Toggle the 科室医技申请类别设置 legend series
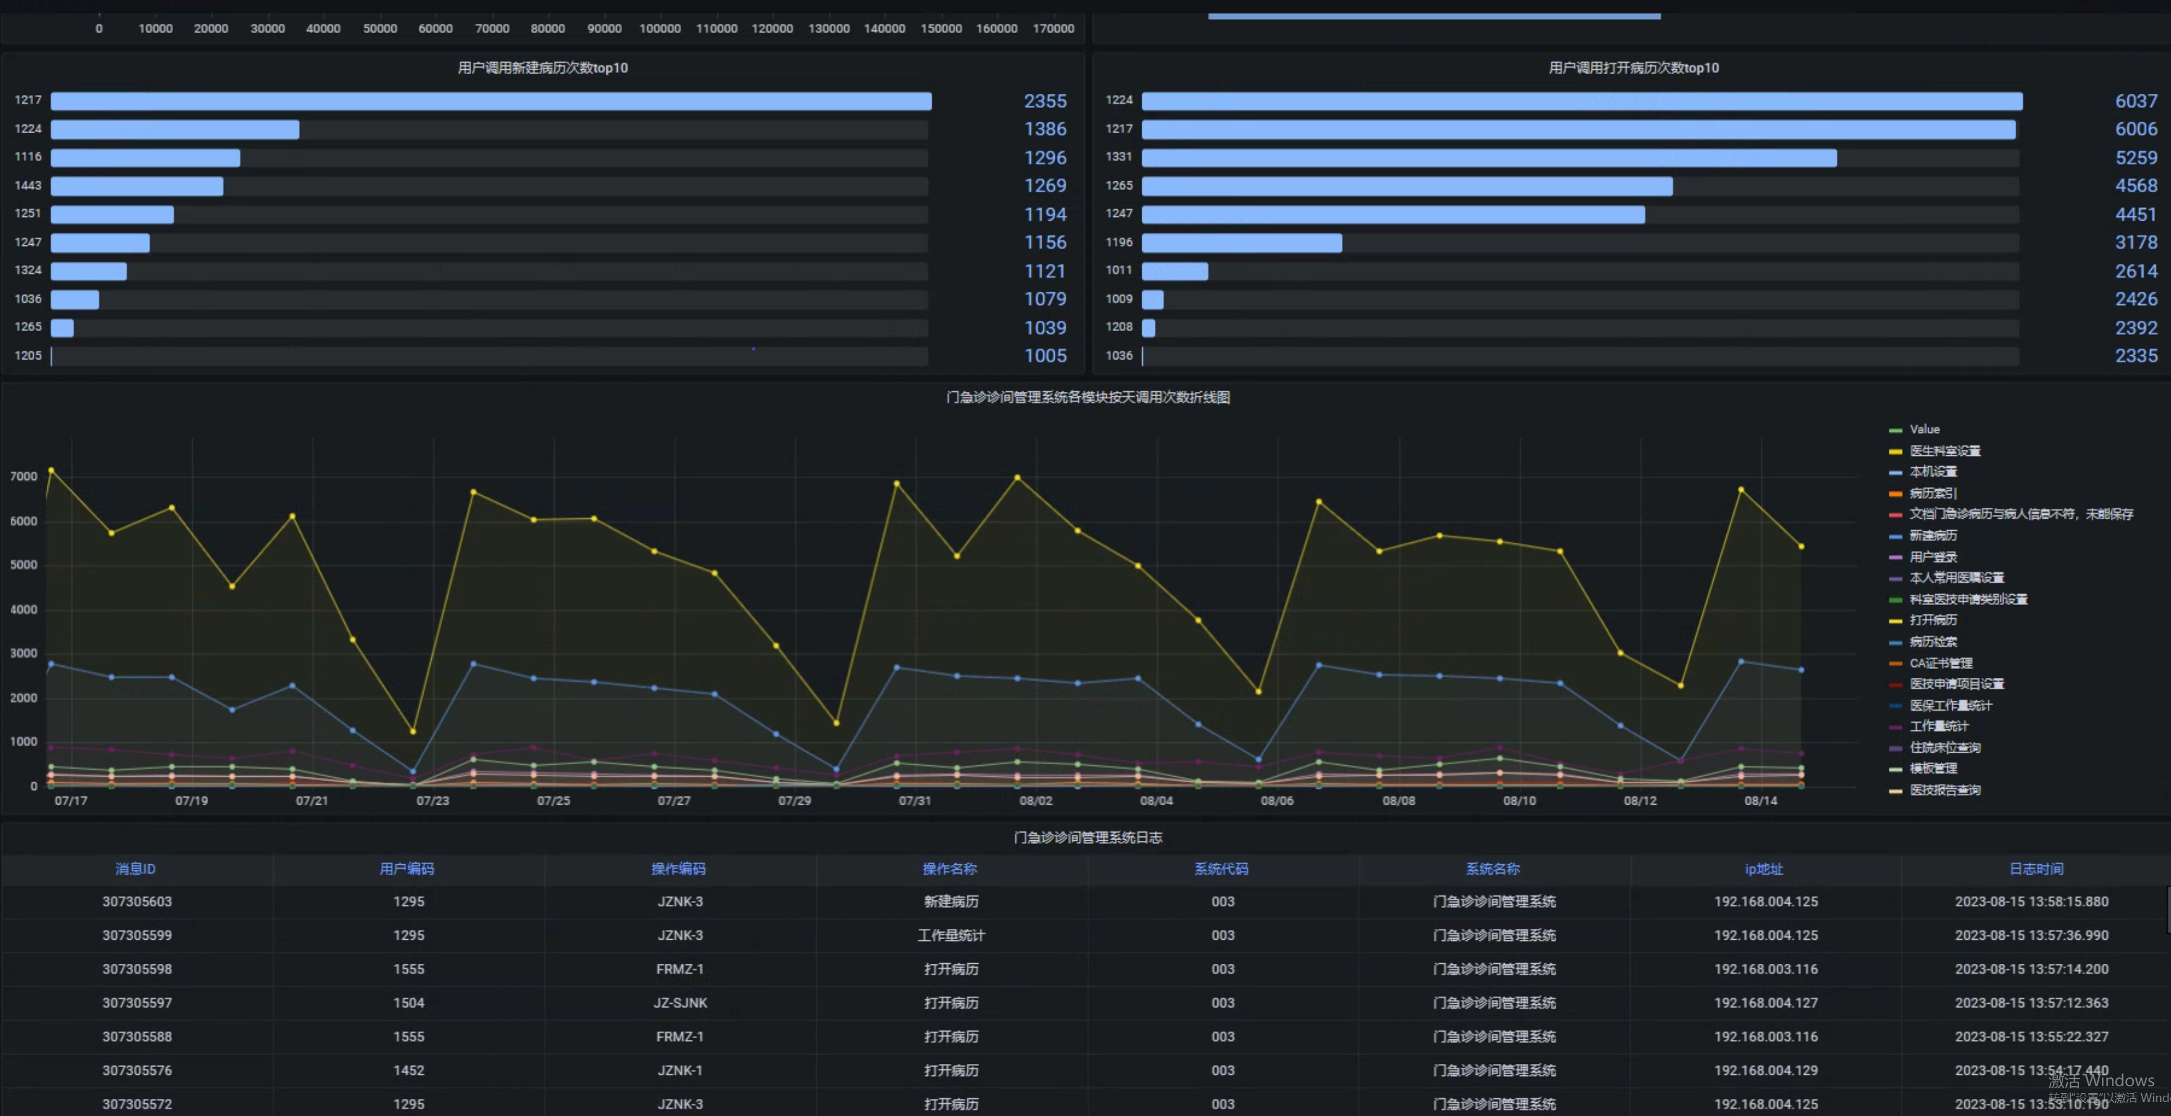 click(1969, 599)
